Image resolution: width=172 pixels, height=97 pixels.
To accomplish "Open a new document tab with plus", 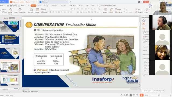I will coord(70,2).
